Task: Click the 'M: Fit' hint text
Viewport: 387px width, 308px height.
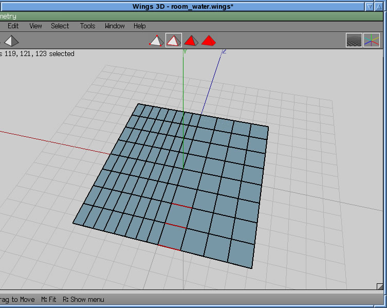Action: [49, 300]
